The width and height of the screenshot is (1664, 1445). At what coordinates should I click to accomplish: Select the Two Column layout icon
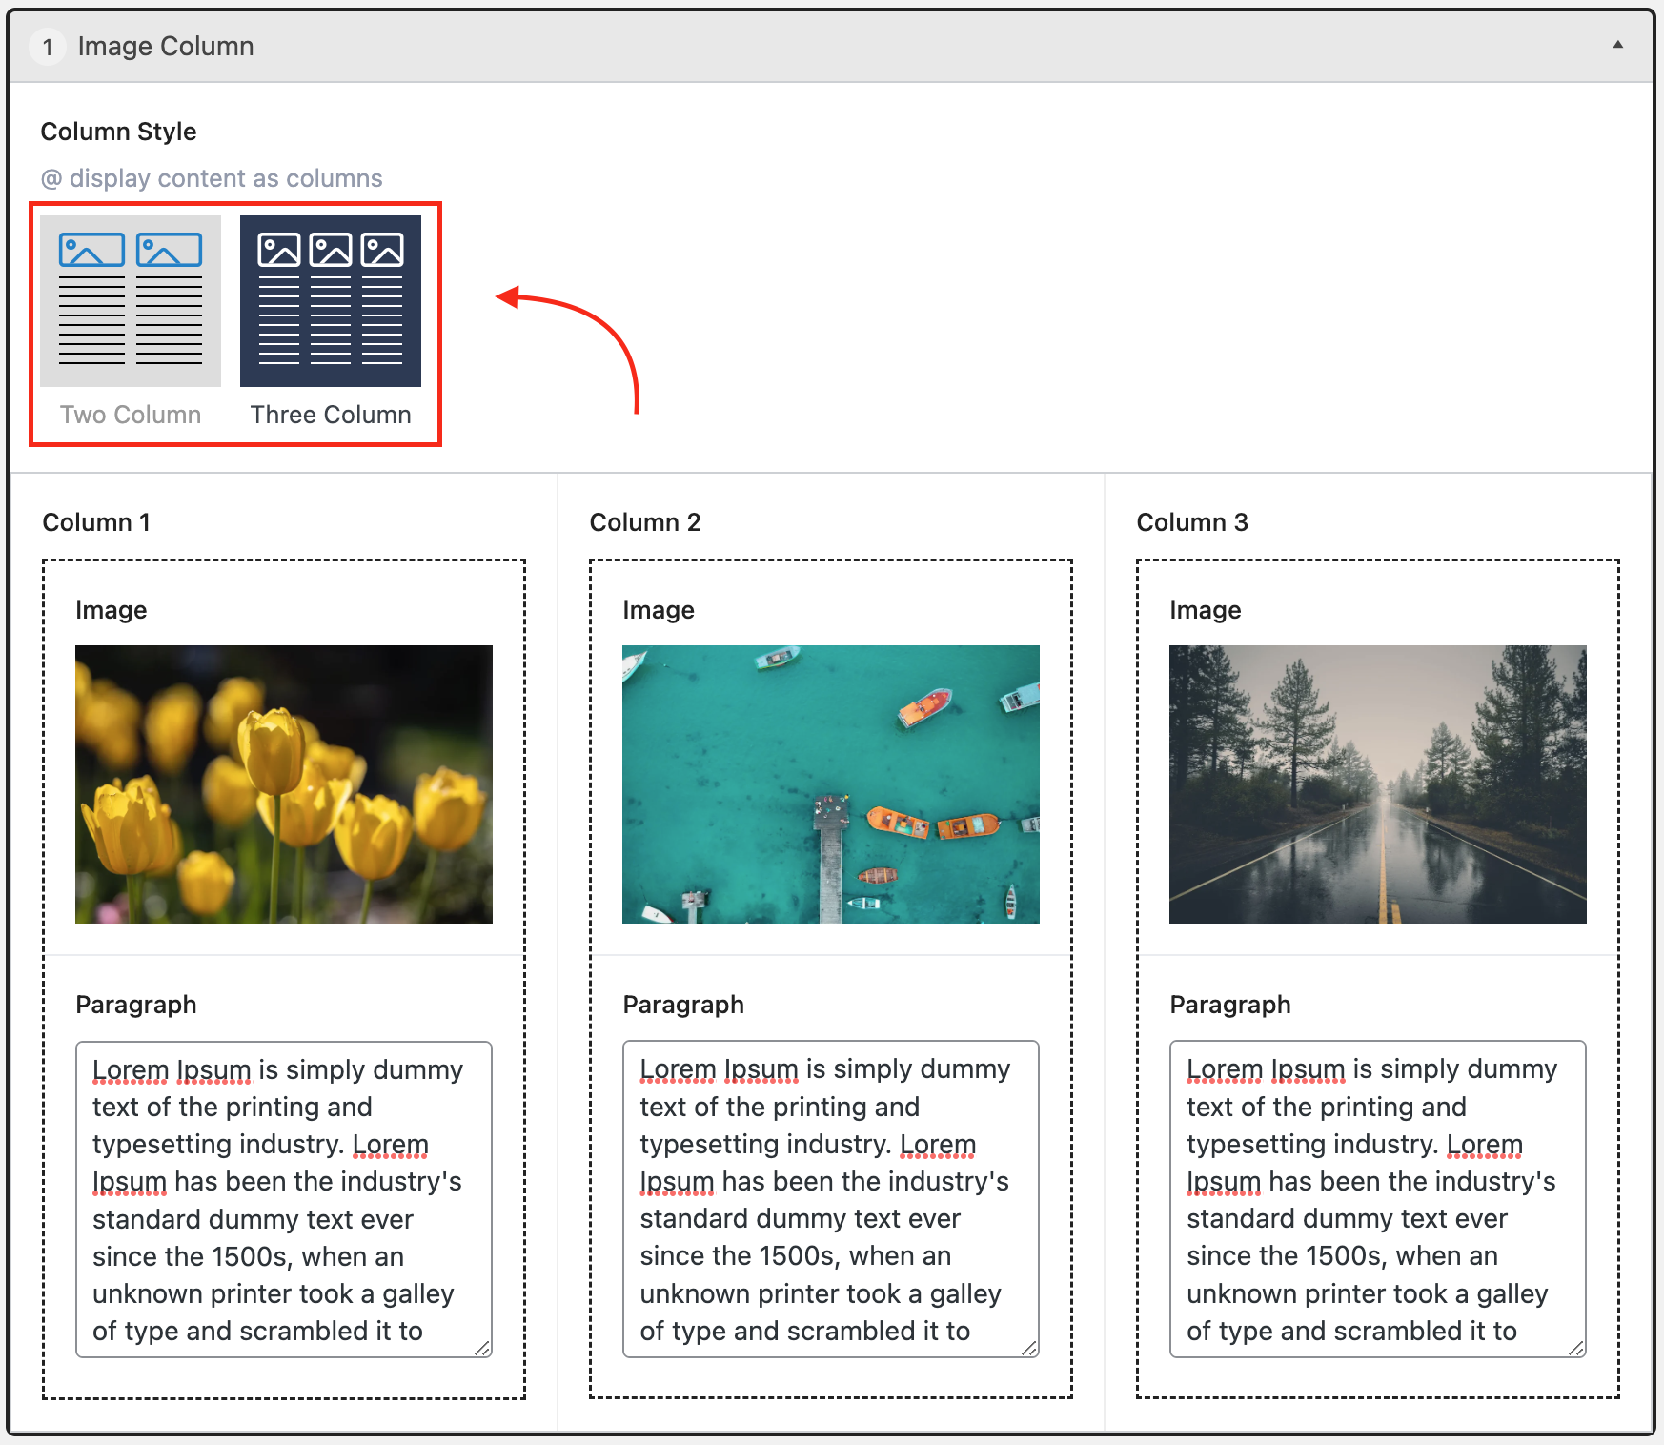(131, 301)
